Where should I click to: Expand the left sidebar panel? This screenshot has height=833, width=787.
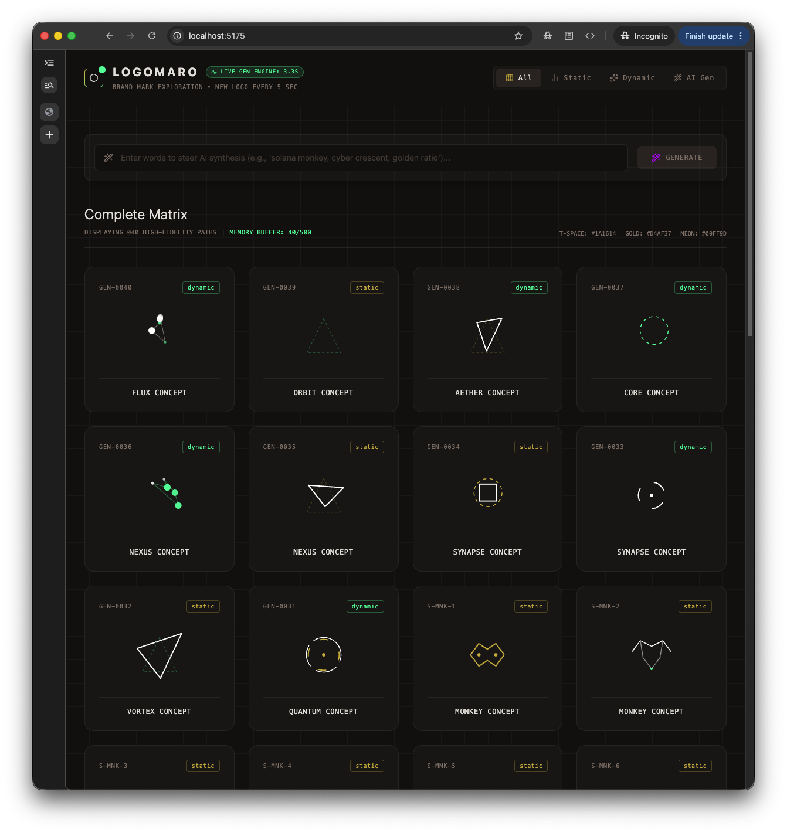point(49,63)
